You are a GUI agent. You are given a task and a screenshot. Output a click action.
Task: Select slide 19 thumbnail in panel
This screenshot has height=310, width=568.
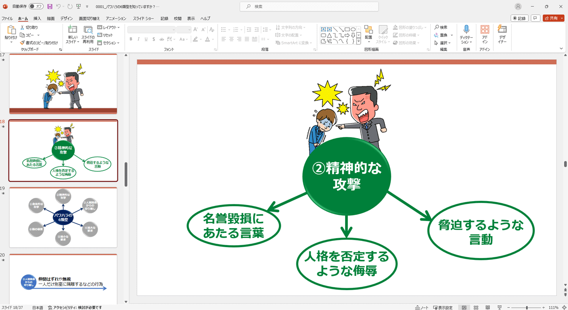[63, 217]
